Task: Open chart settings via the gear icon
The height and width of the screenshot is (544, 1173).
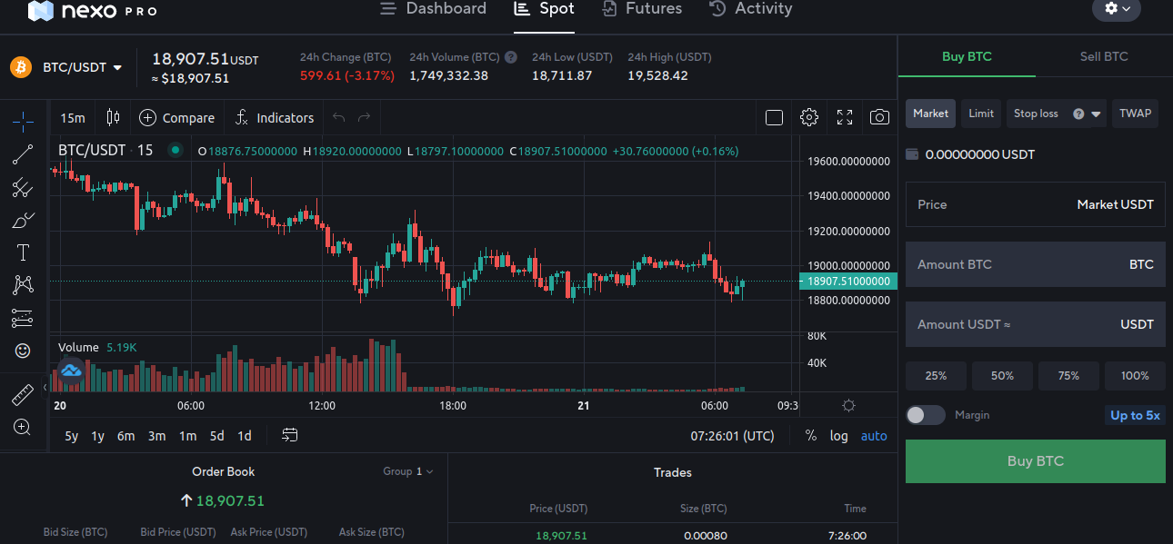Action: [x=808, y=117]
